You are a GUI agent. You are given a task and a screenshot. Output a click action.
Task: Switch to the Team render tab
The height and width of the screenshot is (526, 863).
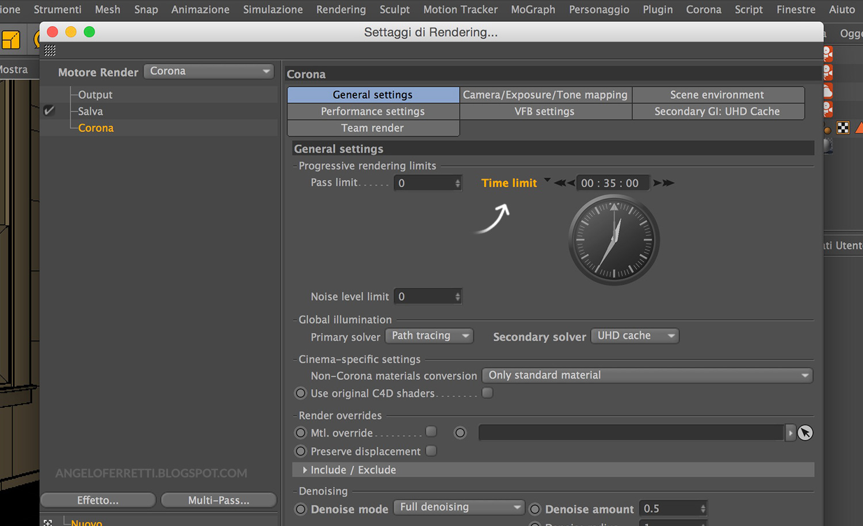373,128
